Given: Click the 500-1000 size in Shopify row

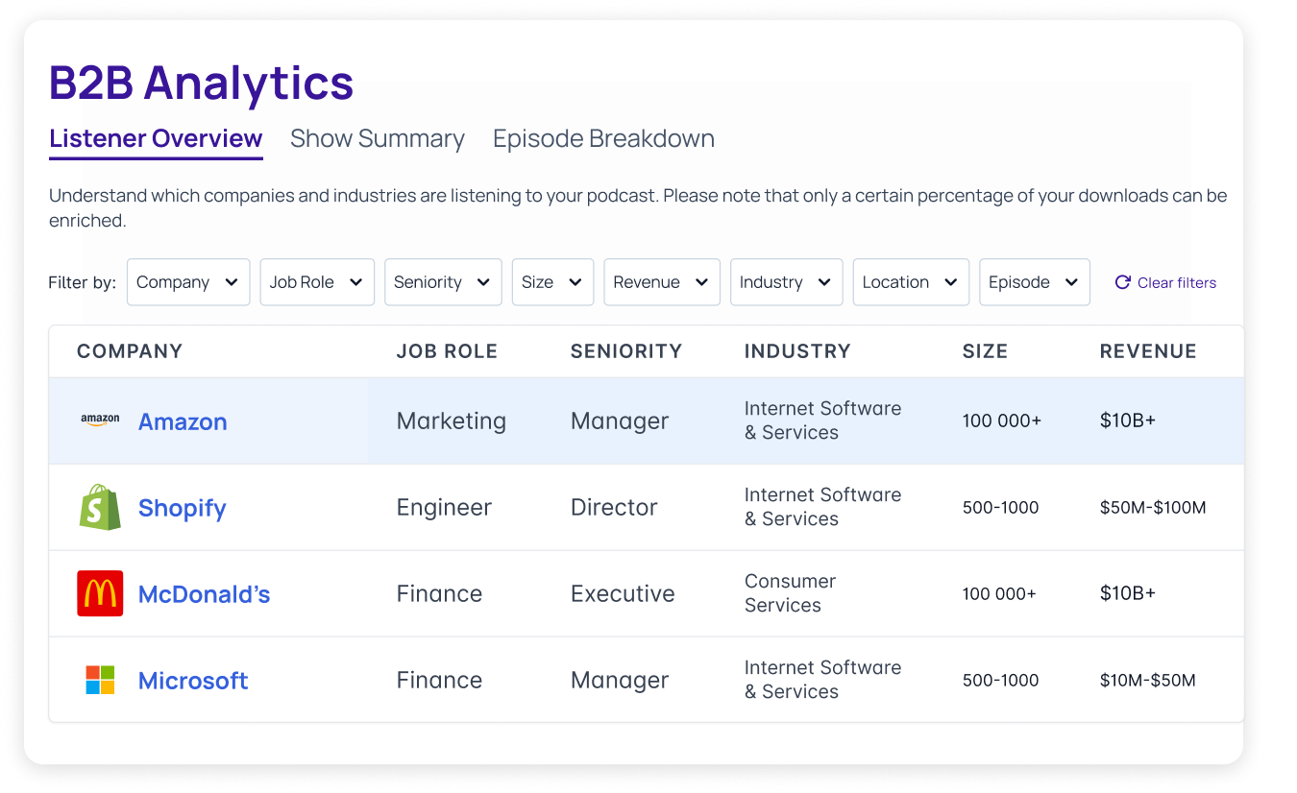Looking at the screenshot, I should (x=1000, y=507).
